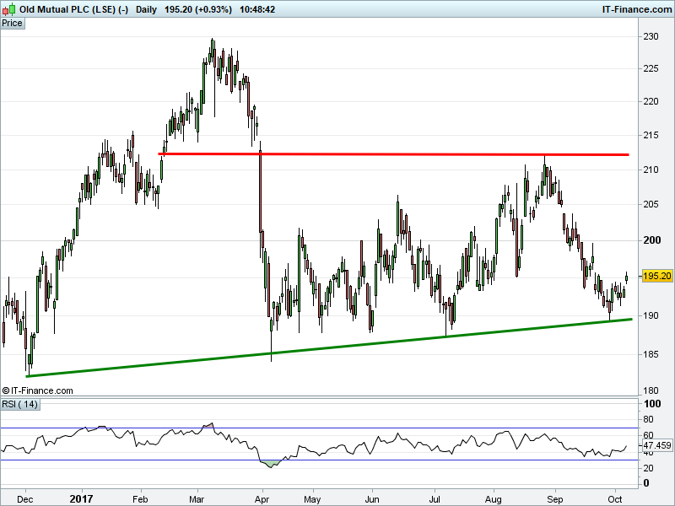Click the green shaded RSI oversold area

click(270, 464)
